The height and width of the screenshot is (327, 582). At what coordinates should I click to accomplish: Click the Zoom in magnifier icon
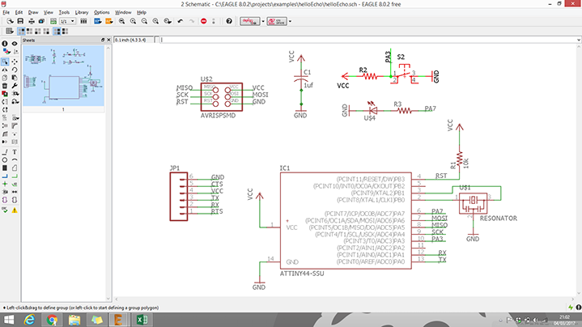[x=133, y=21]
